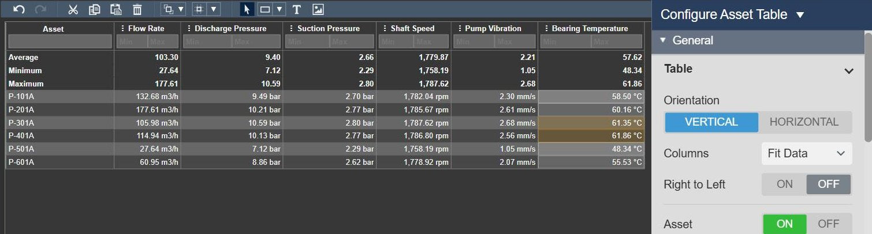This screenshot has width=872, height=234.
Task: Open the Columns Fit Data dropdown
Action: click(806, 153)
